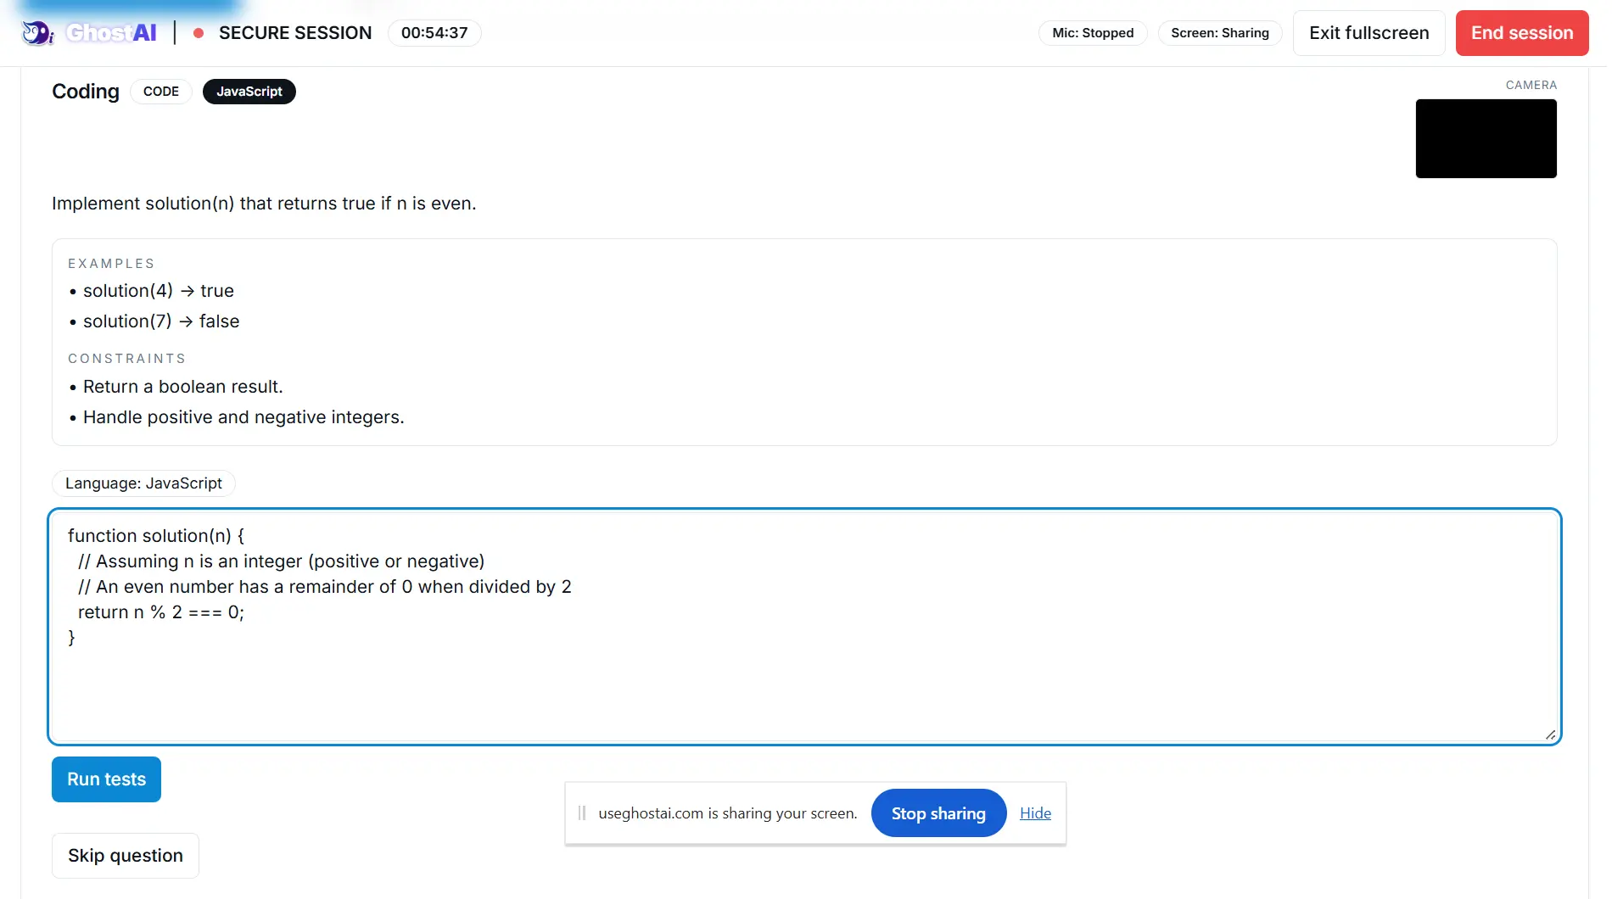Click inside the code editor textarea
Image resolution: width=1612 pixels, height=899 pixels.
point(804,627)
